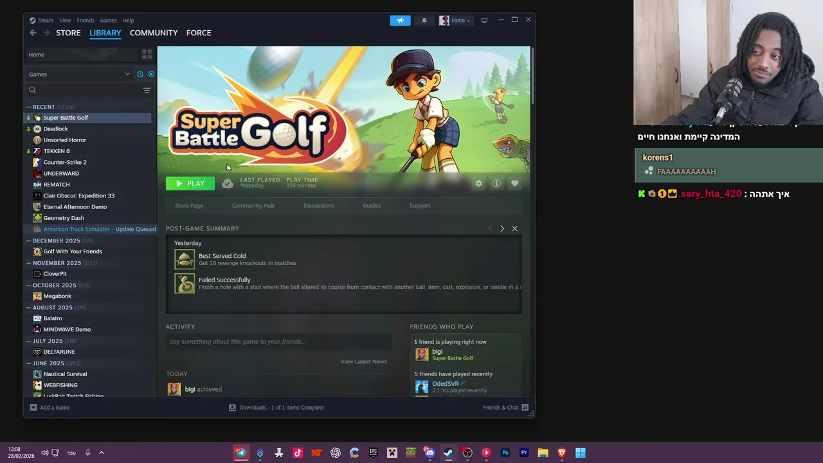
Task: Switch to Big Picture mode icon
Action: coord(484,20)
